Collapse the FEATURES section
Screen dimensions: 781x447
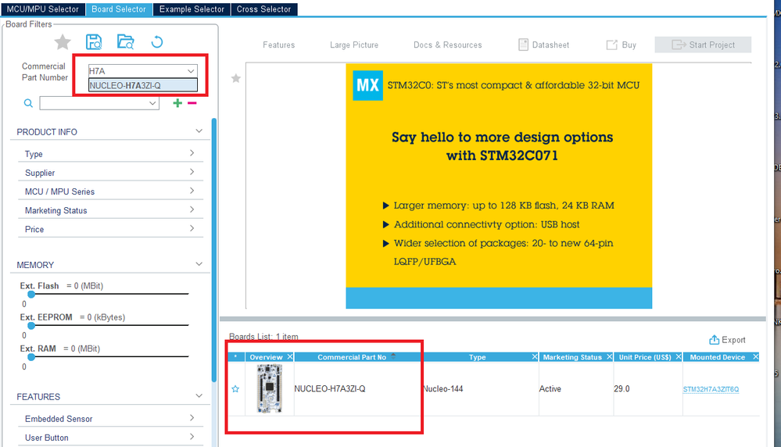(x=199, y=396)
